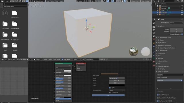184x103 pixels.
Task: Click the solid viewport shading icon
Action: [123, 1]
